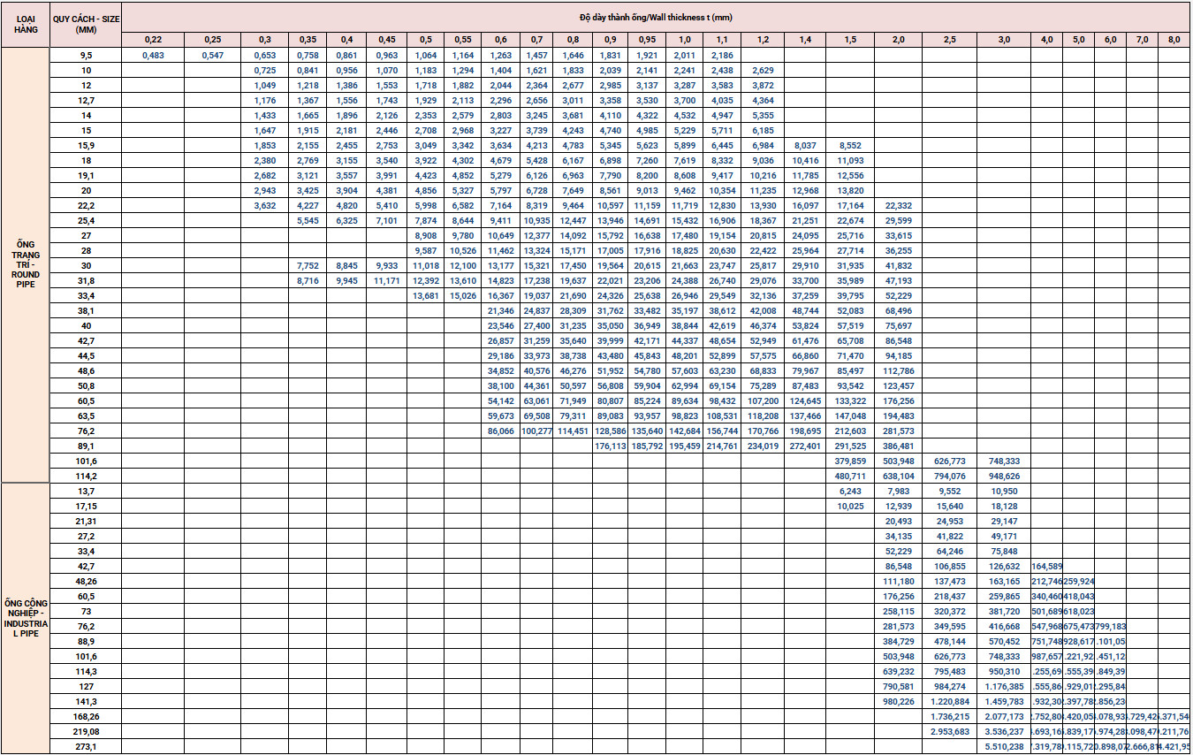Select size row label 63,5
Image resolution: width=1193 pixels, height=755 pixels.
[x=86, y=416]
